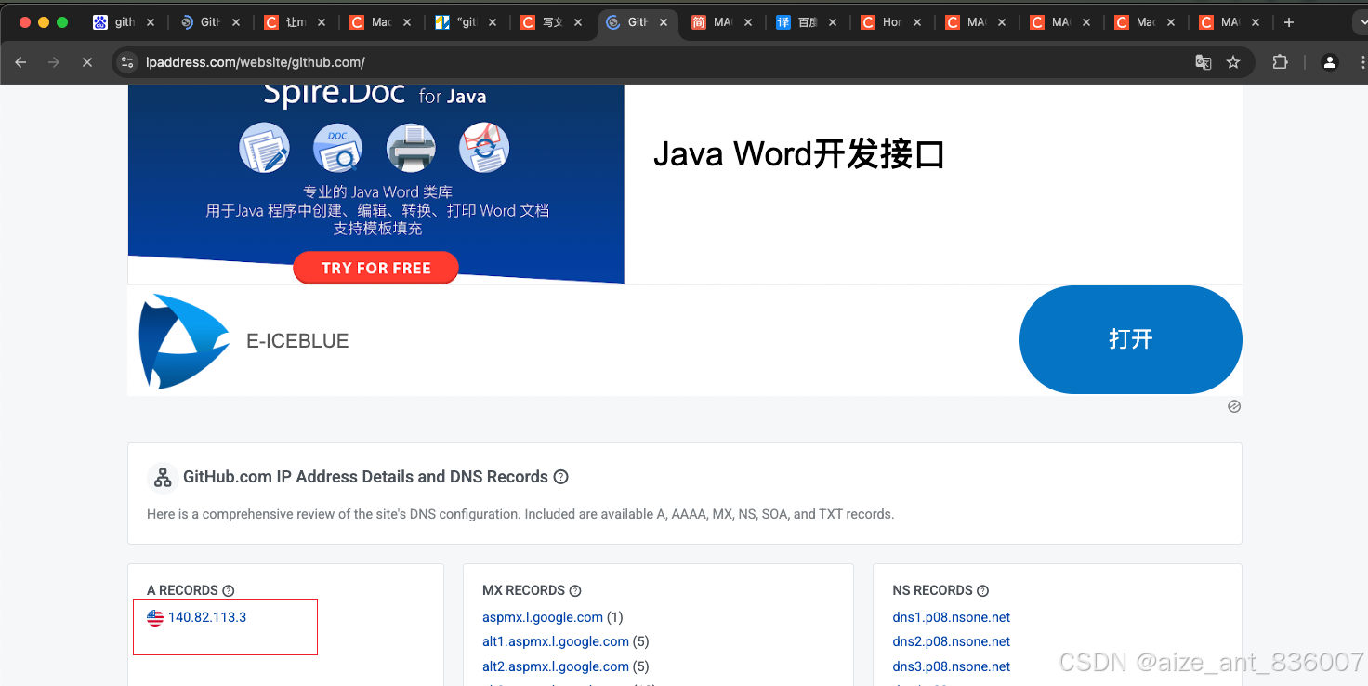Click the Spire.Doc for Java banner title
This screenshot has height=686, width=1368.
(x=375, y=94)
